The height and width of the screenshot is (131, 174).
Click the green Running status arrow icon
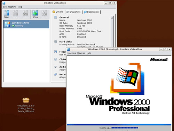[x=13, y=26]
